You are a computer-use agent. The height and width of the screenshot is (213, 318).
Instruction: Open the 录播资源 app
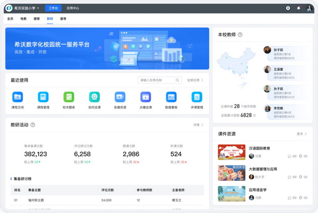tap(120, 97)
